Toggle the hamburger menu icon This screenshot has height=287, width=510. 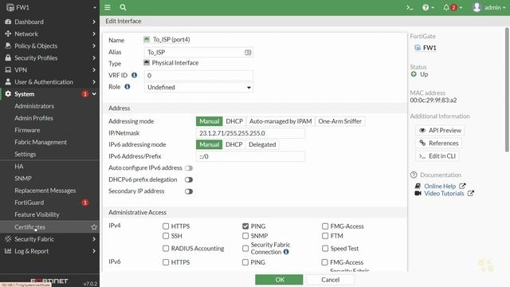point(108,7)
